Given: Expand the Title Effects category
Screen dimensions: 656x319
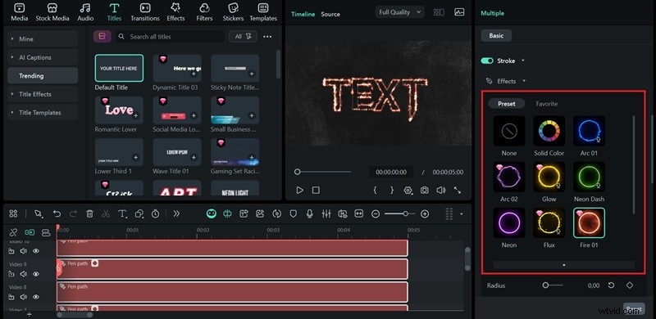Looking at the screenshot, I should pos(43,94).
